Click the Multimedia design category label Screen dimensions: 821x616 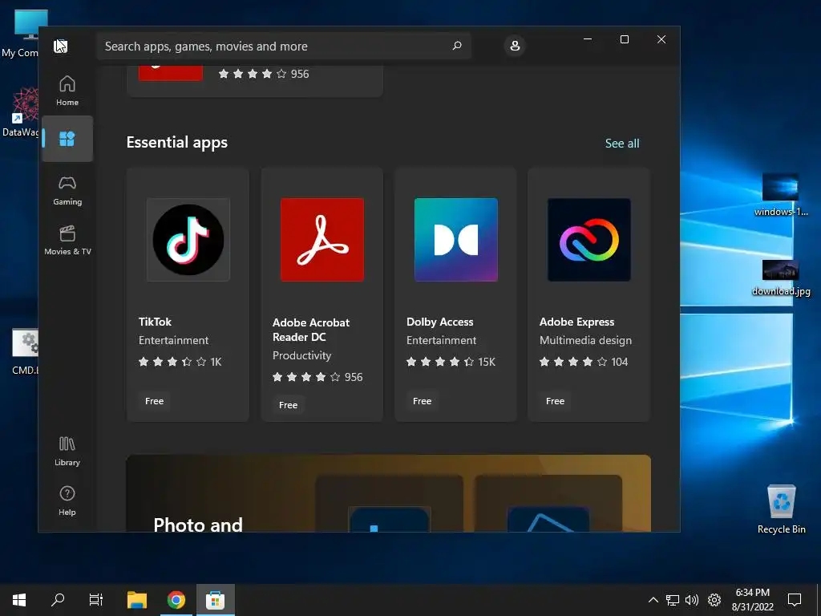tap(585, 340)
